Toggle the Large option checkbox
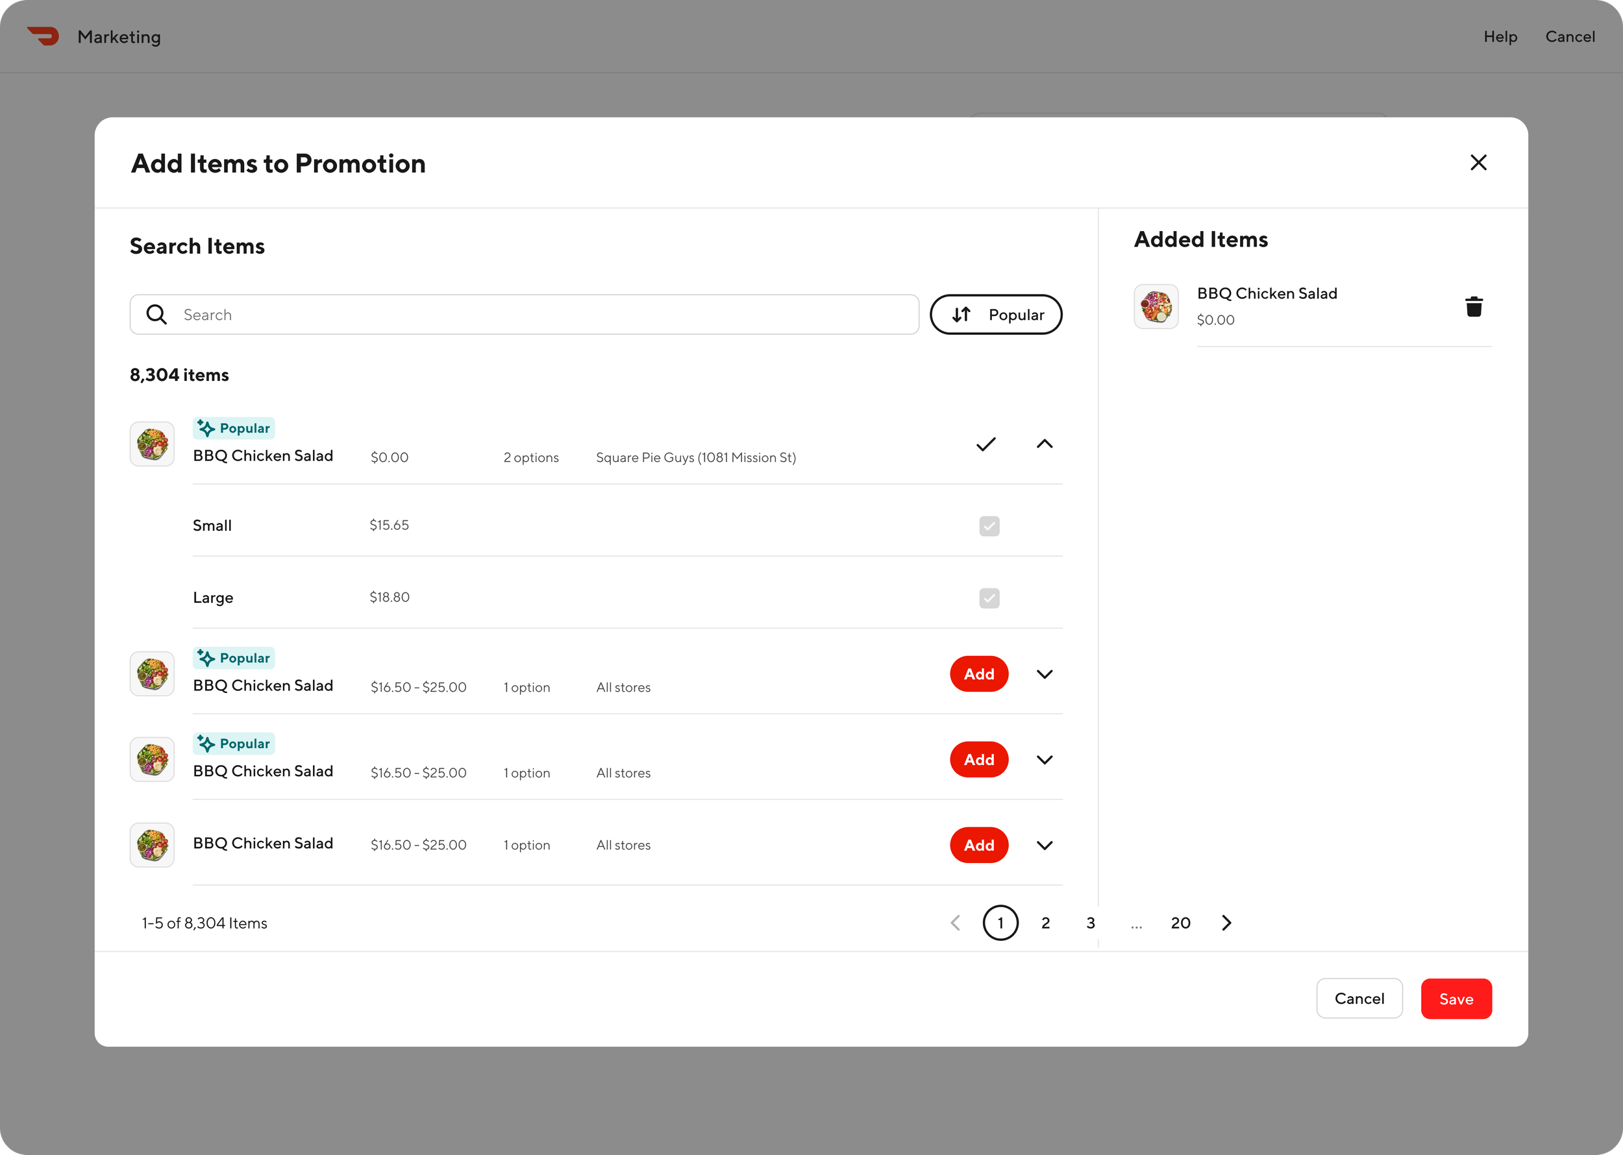Viewport: 1623px width, 1155px height. (x=989, y=598)
